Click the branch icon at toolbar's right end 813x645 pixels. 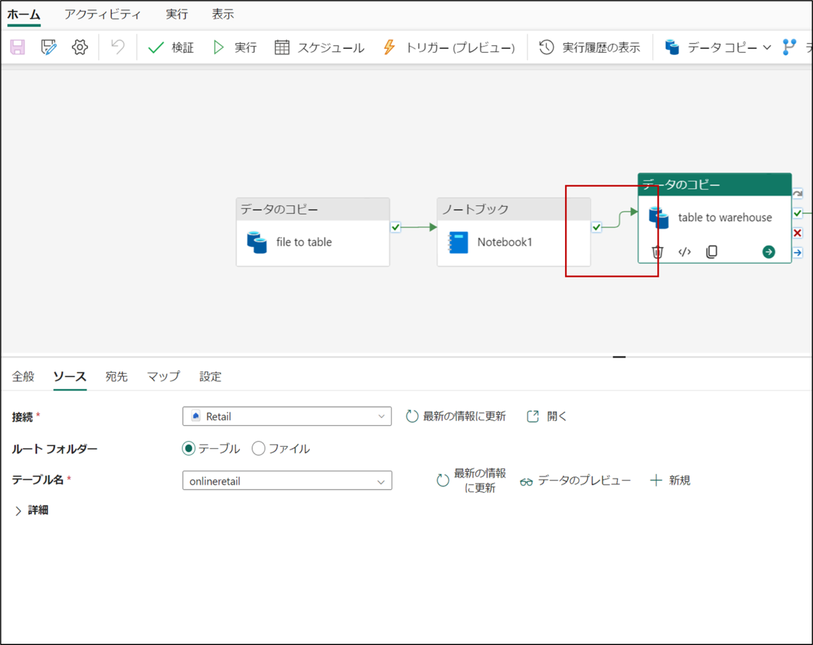click(x=789, y=47)
